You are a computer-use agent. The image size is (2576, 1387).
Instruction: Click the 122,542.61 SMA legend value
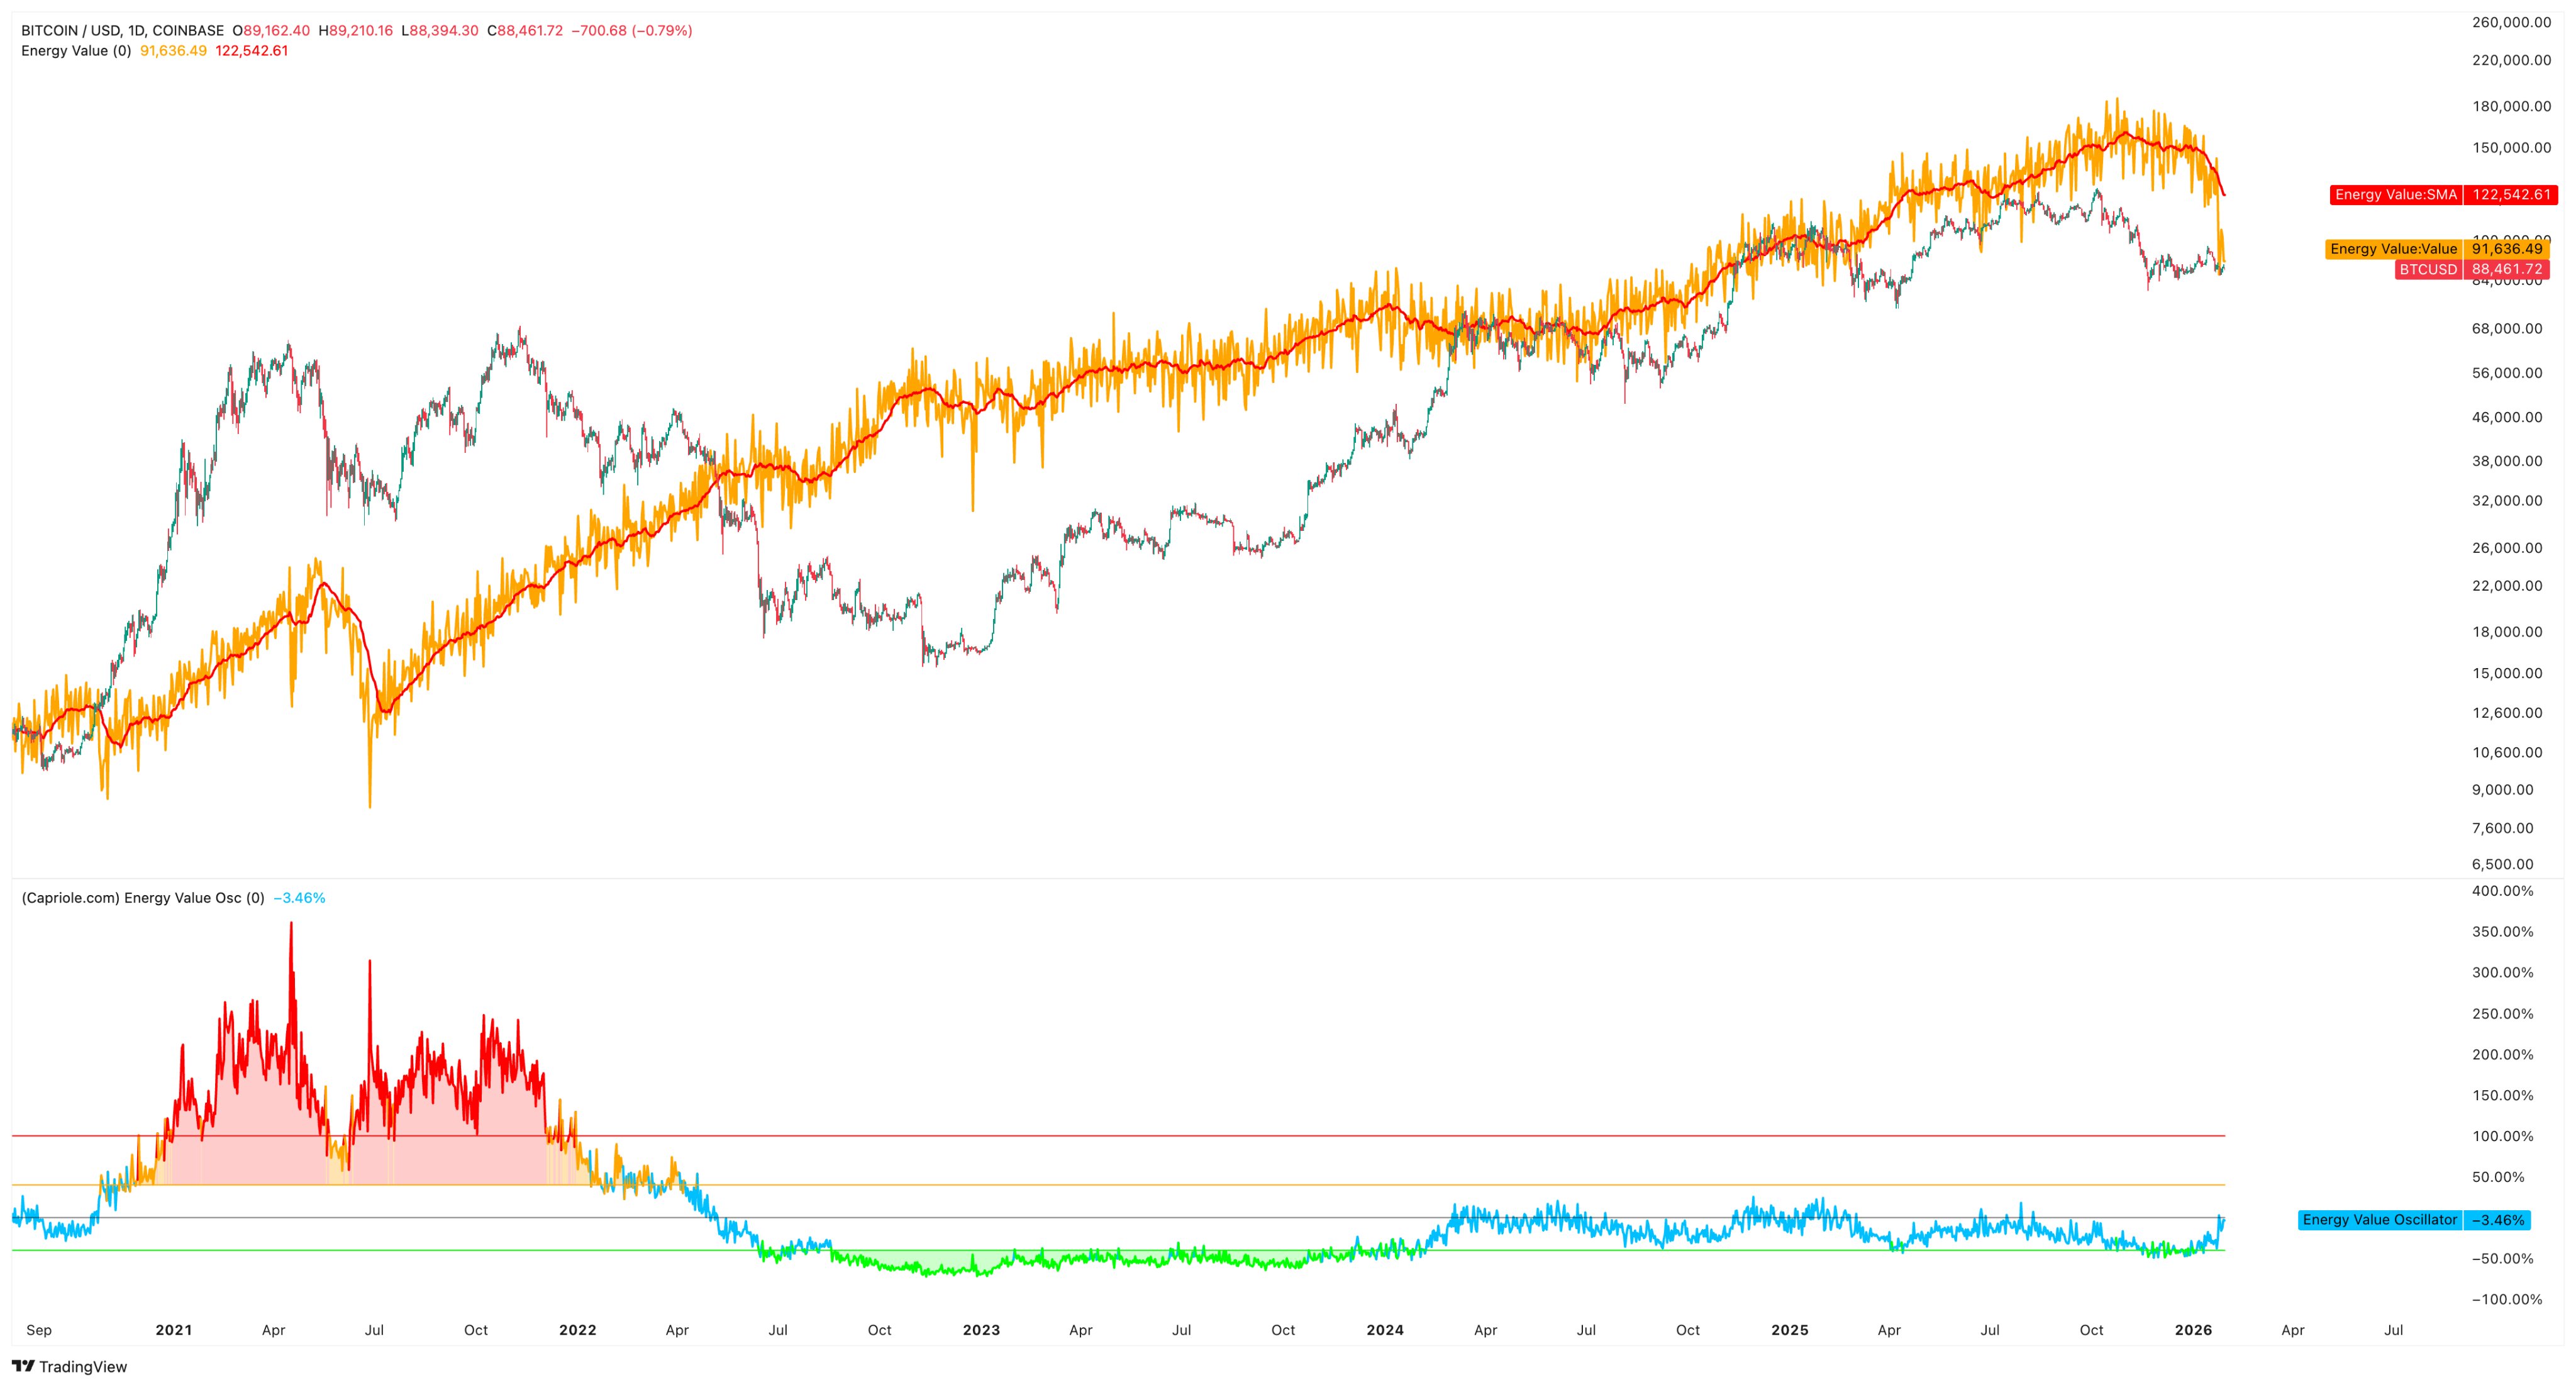(251, 51)
